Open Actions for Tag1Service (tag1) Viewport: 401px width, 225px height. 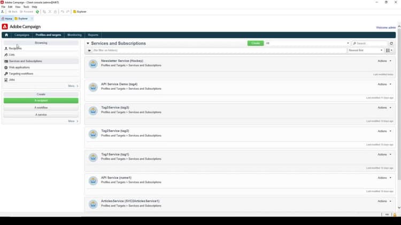(384, 154)
